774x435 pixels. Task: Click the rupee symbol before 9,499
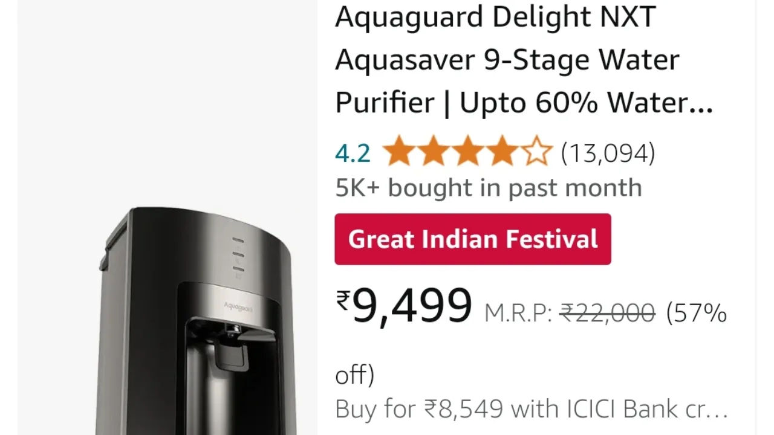click(343, 300)
